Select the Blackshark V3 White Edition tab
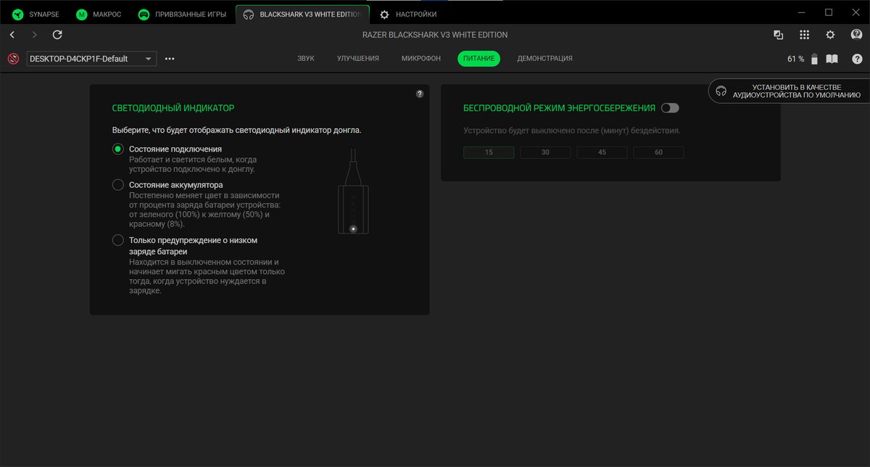Screen dimensions: 870x467 302,14
